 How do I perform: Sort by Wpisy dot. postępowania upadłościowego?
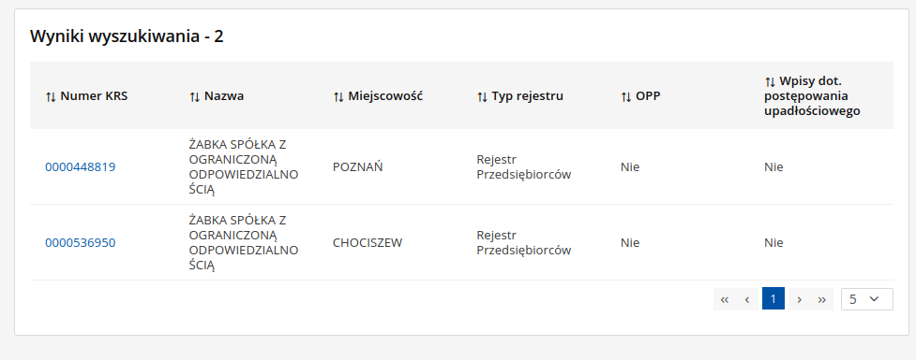click(x=813, y=96)
